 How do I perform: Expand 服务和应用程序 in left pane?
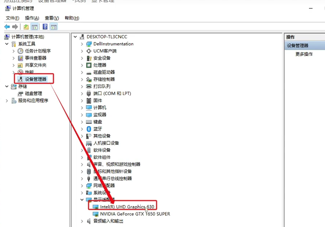[7, 101]
